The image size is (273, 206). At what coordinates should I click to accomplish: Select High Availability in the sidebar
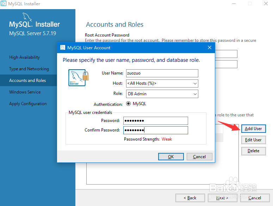pyautogui.click(x=24, y=57)
